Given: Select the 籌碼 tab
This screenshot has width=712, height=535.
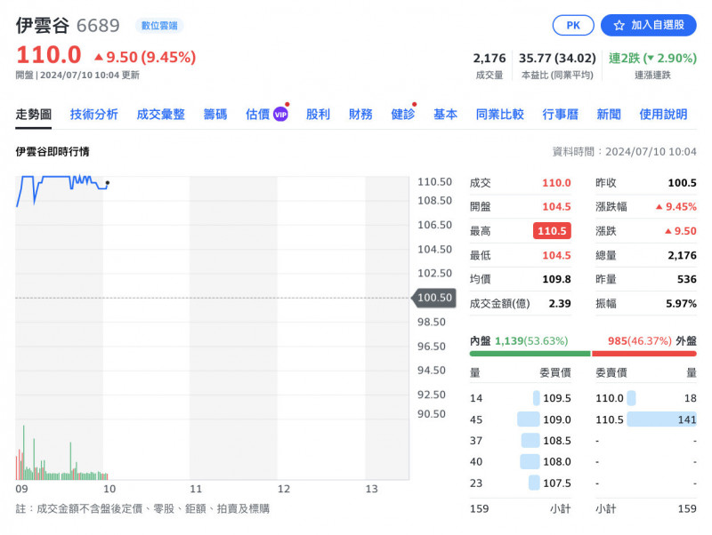Looking at the screenshot, I should [x=215, y=115].
